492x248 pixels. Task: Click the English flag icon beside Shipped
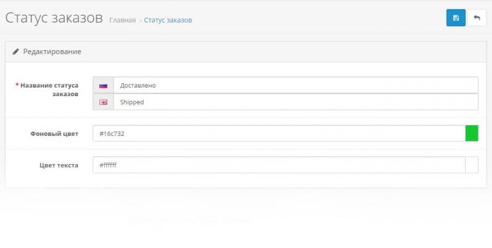(x=103, y=102)
